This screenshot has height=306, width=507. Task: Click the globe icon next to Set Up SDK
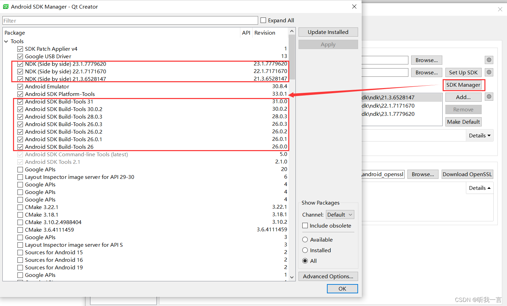pos(489,72)
